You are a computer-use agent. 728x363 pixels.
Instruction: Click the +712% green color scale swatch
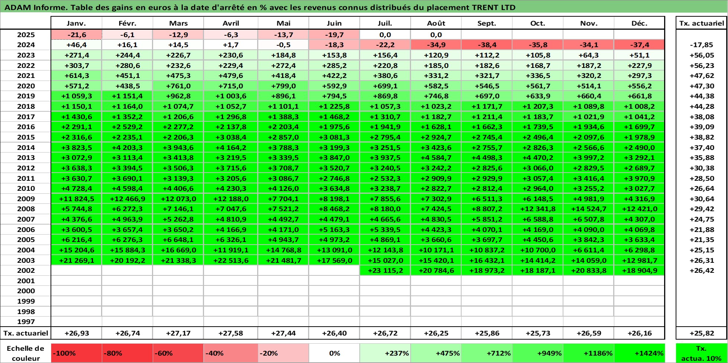pyautogui.click(x=487, y=353)
